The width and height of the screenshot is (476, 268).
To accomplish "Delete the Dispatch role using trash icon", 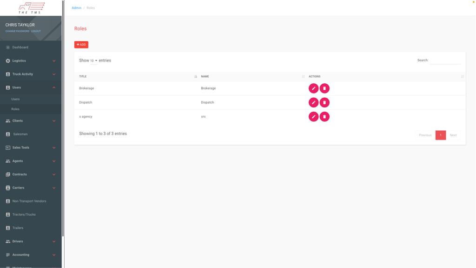I will 324,102.
